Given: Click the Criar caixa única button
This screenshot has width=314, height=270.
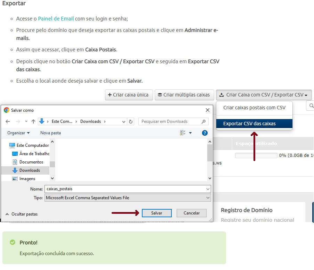Looking at the screenshot, I should [129, 95].
